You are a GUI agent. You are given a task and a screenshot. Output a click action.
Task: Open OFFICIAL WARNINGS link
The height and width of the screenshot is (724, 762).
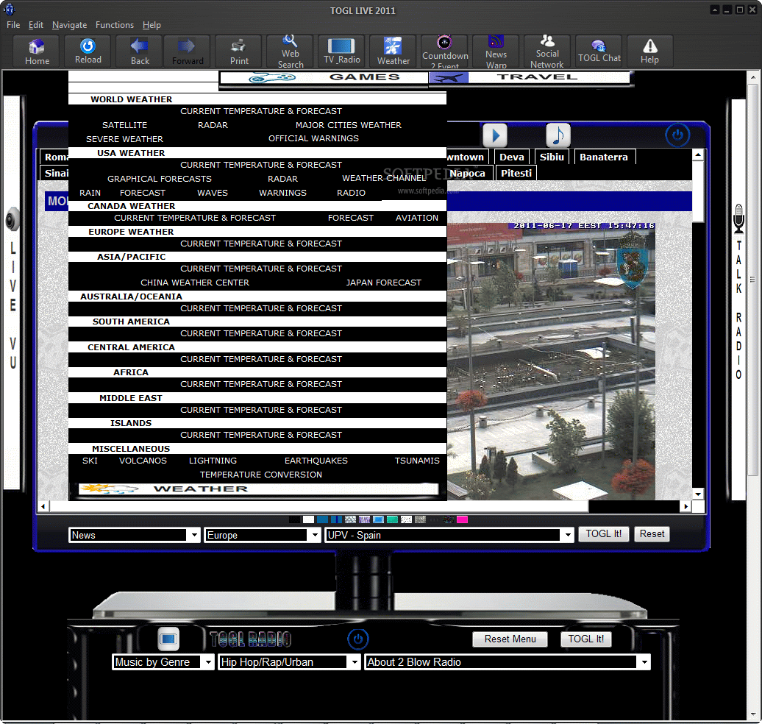point(313,138)
